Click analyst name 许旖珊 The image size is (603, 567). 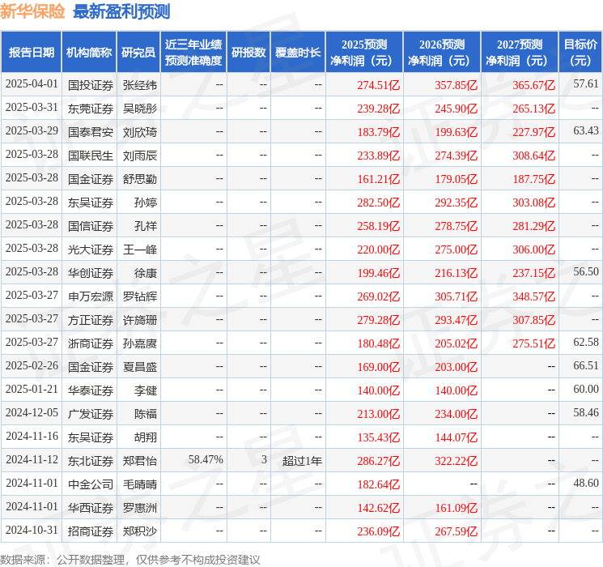[x=139, y=320]
